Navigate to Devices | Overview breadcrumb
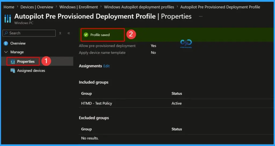The image size is (275, 146). (37, 7)
